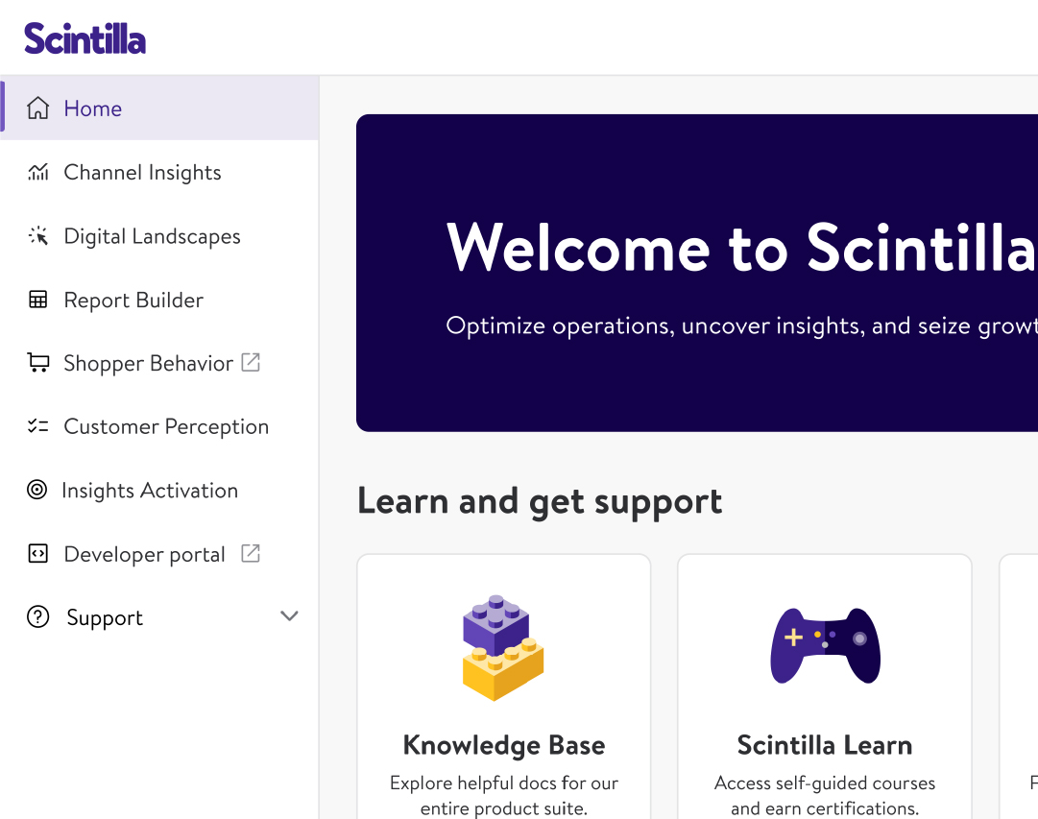Navigate to Insights Activation

pos(150,491)
